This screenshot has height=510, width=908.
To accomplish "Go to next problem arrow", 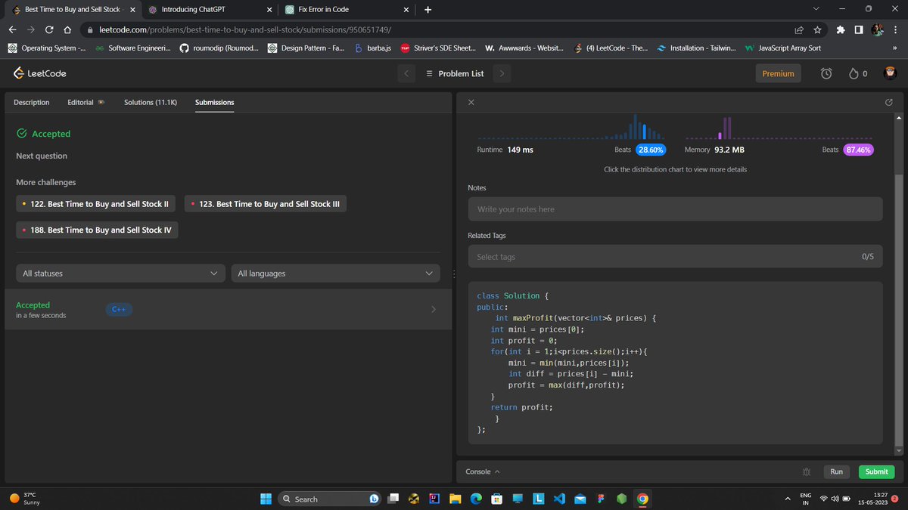I will (502, 73).
